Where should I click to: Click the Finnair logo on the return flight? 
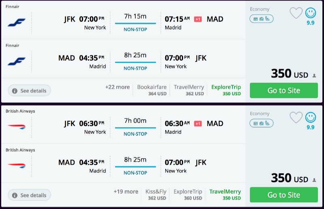click(x=16, y=61)
